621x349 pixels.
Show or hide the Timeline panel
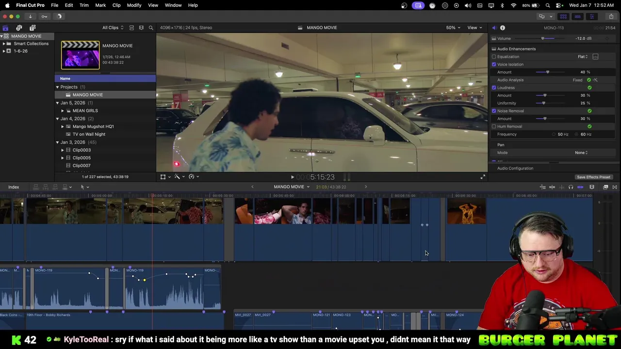coord(577,16)
